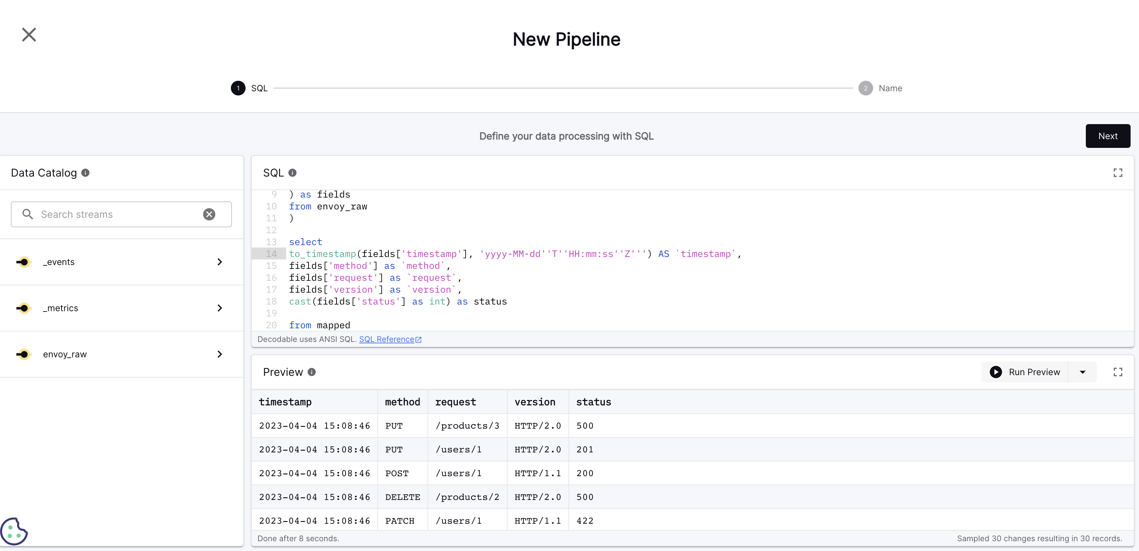
Task: Open the Run Preview options dropdown
Action: pyautogui.click(x=1082, y=372)
